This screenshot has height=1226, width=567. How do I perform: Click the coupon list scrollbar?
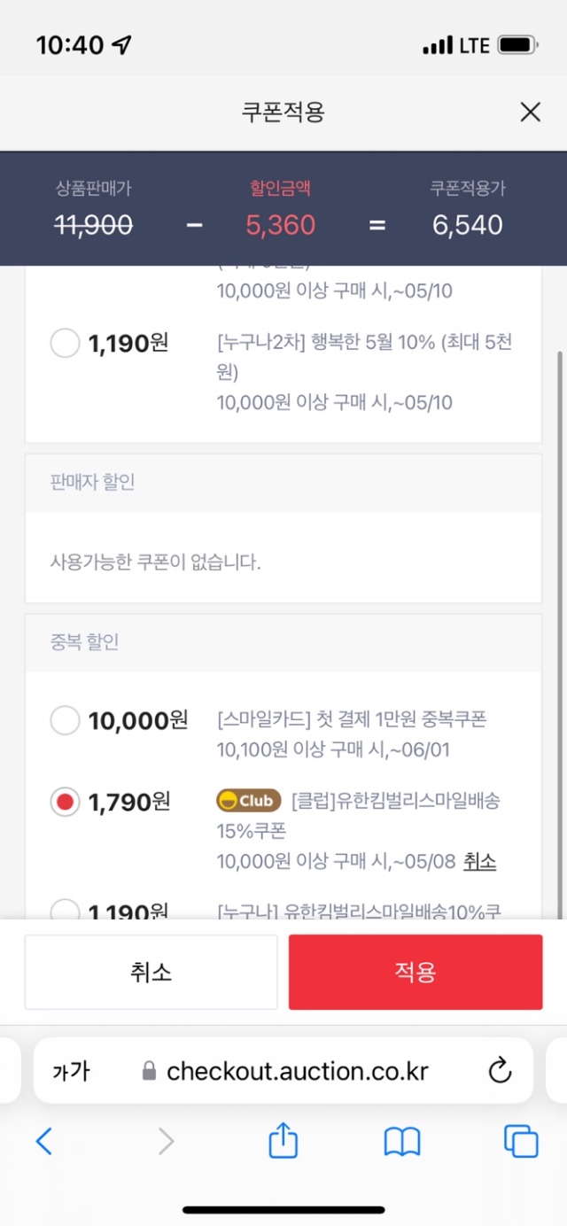[x=559, y=633]
